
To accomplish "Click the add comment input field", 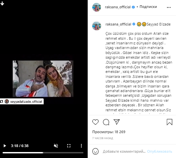I will click(124, 151).
